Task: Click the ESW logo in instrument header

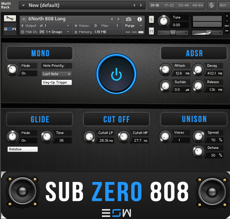Action: pyautogui.click(x=10, y=29)
